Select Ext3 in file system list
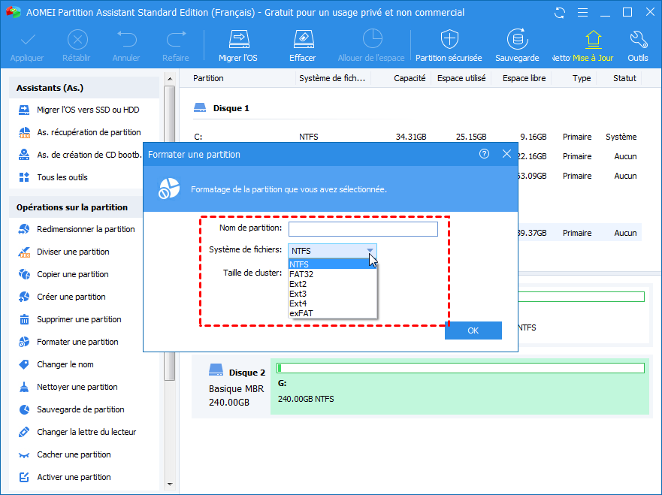Screen dimensions: 662x495 332,294
